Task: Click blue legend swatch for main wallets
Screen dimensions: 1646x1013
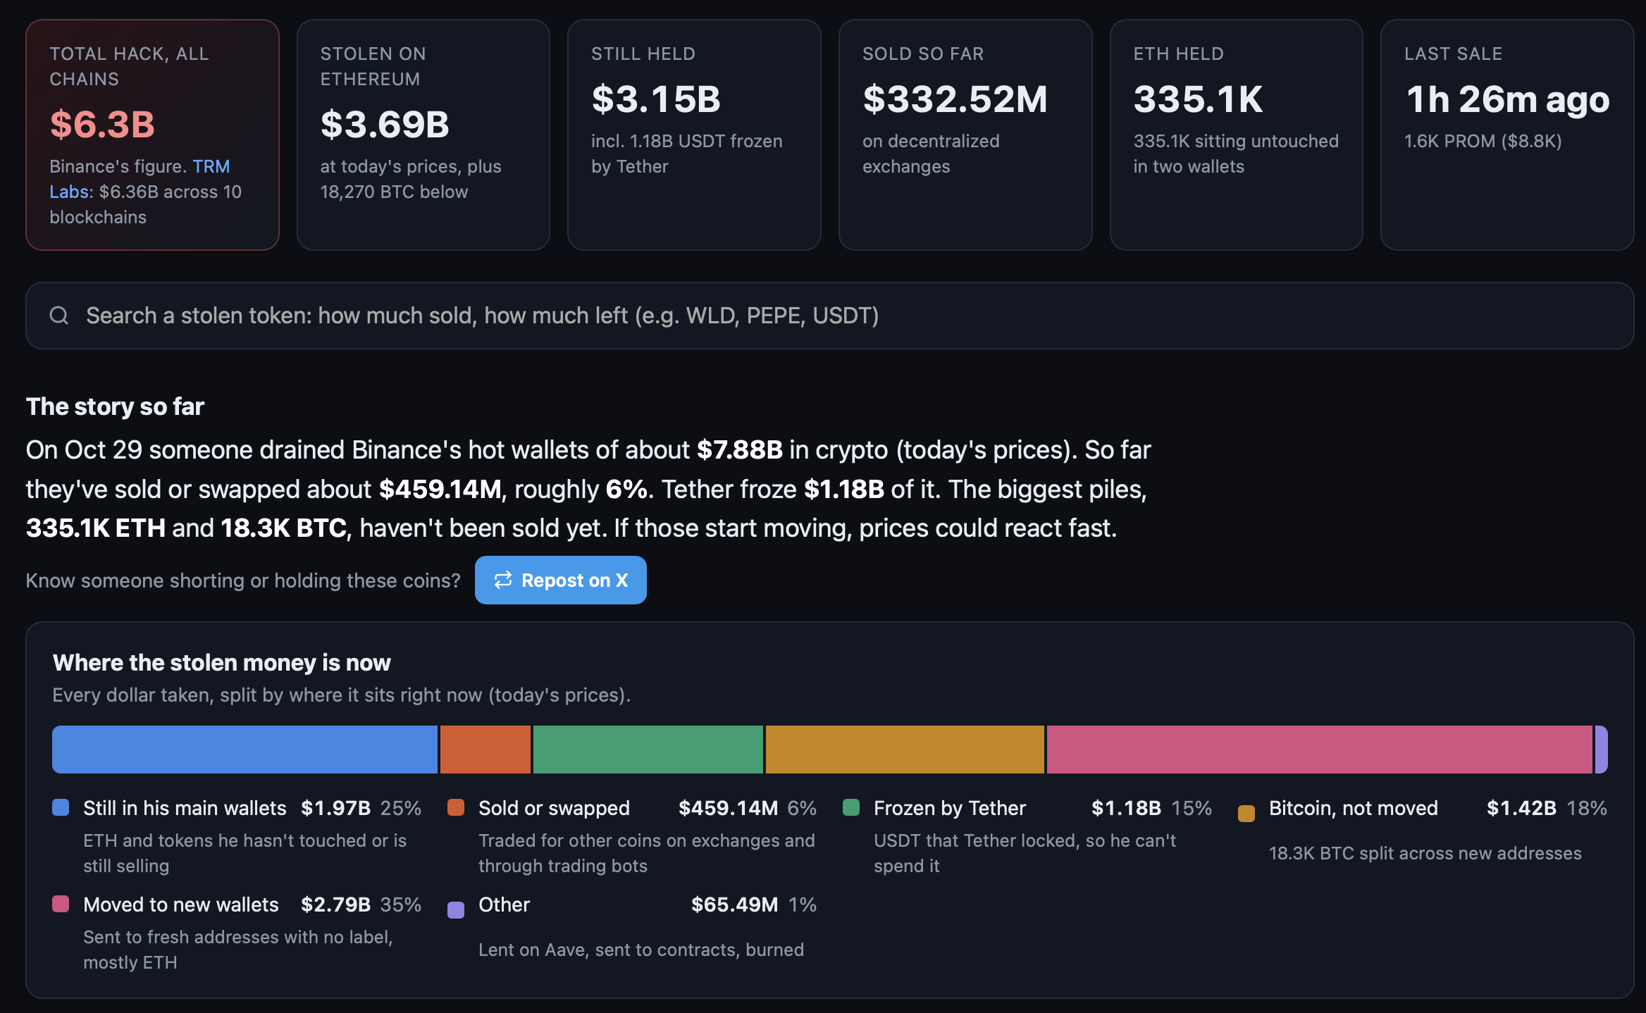Action: (x=61, y=808)
